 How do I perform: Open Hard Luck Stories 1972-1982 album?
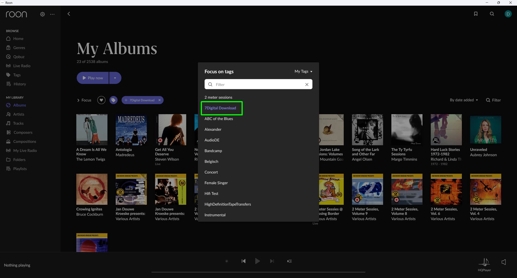(x=446, y=130)
